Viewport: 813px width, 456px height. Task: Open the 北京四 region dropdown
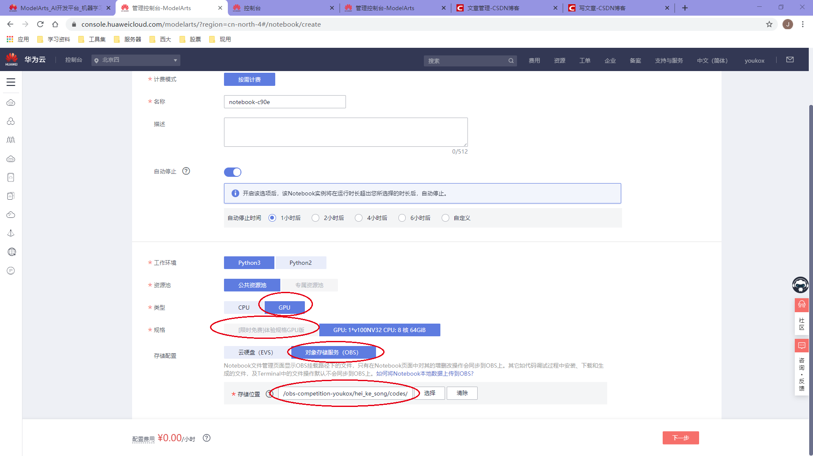click(x=135, y=60)
